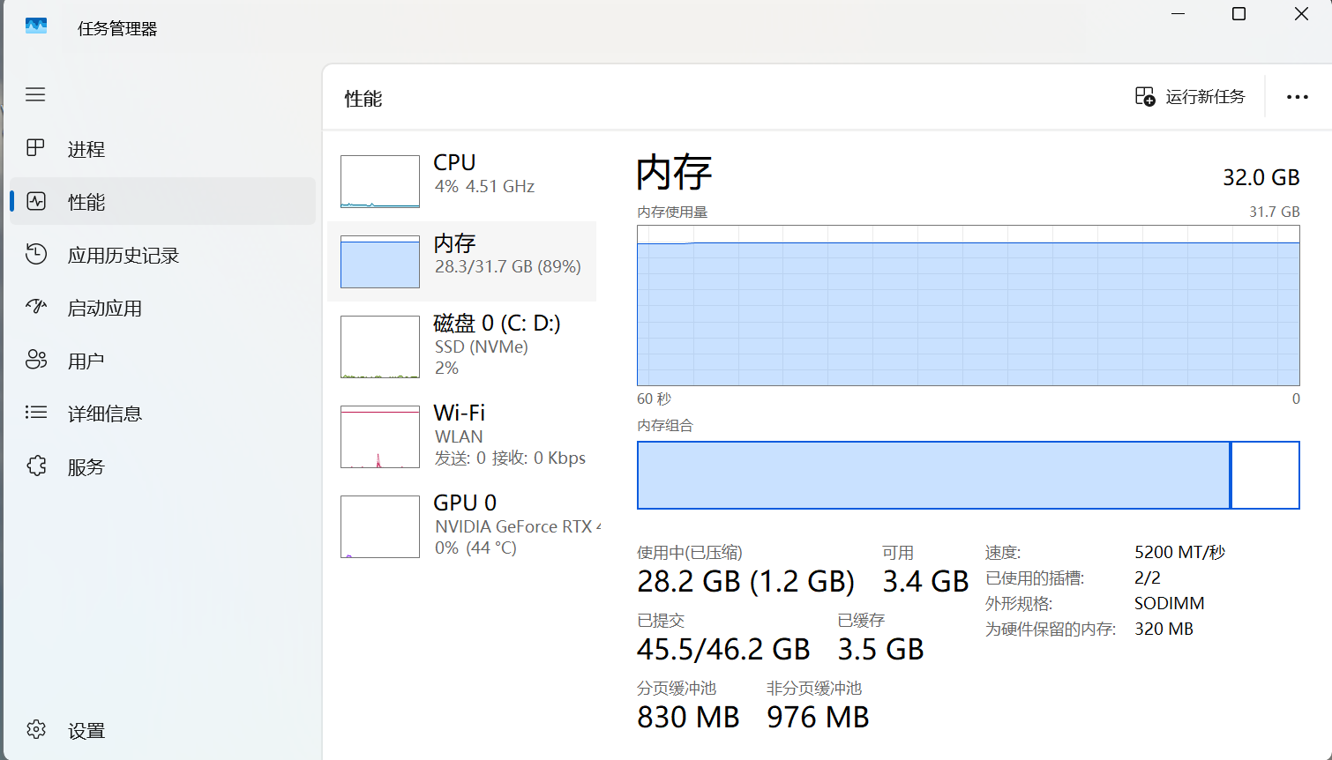The width and height of the screenshot is (1332, 760).
Task: Open the Wi-Fi WLAN resource graph
Action: pos(380,436)
